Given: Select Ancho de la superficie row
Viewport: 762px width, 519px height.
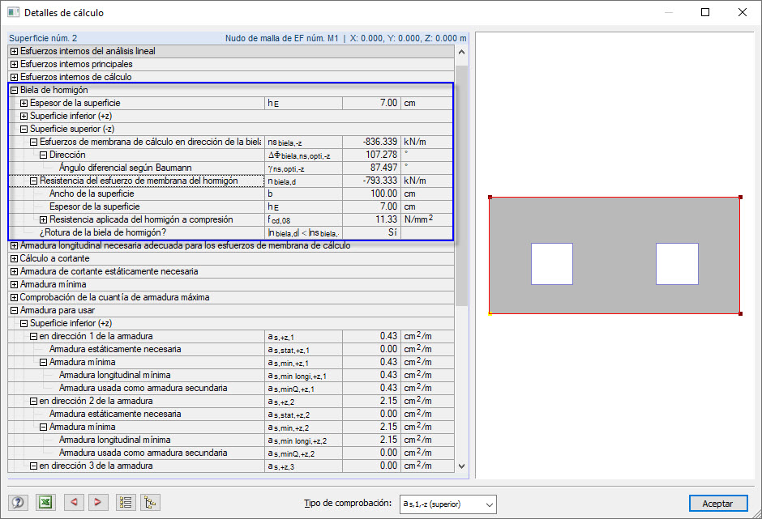Looking at the screenshot, I should click(x=231, y=194).
